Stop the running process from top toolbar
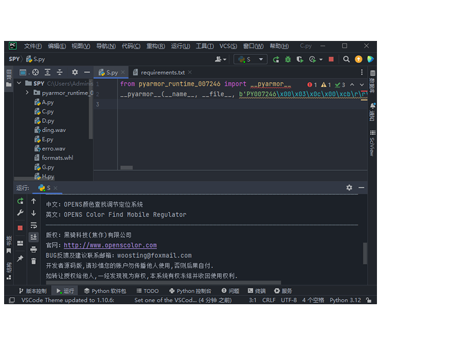The width and height of the screenshot is (469, 351). tap(331, 59)
